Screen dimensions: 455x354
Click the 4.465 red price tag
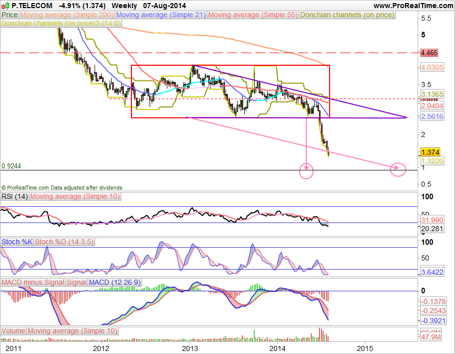[x=429, y=53]
